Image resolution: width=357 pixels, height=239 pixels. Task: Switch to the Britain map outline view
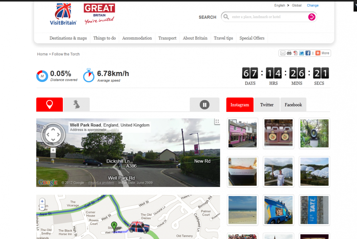[x=77, y=105]
